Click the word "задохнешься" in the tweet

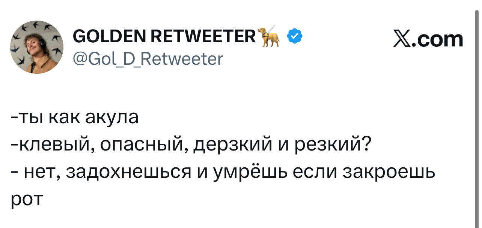pos(128,173)
